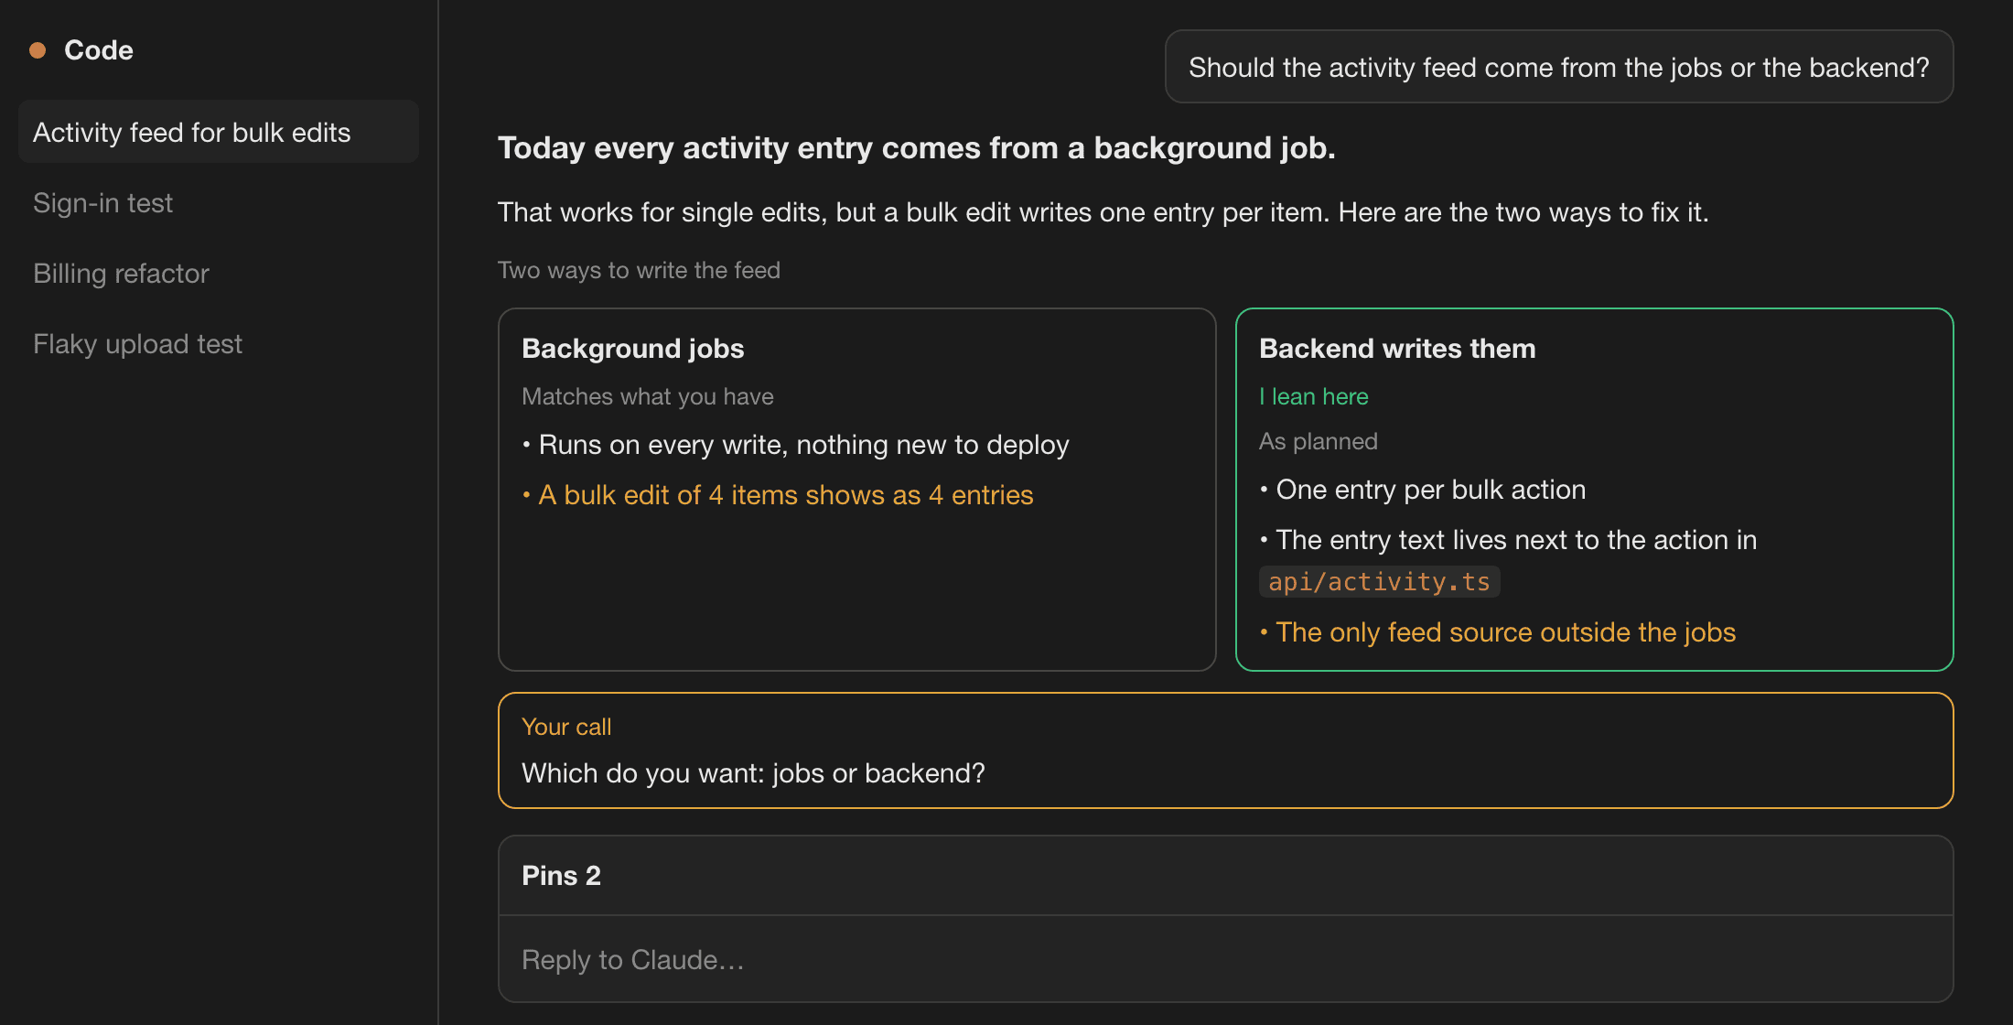Click the Backend writes them option heading
This screenshot has width=2013, height=1025.
coord(1397,349)
